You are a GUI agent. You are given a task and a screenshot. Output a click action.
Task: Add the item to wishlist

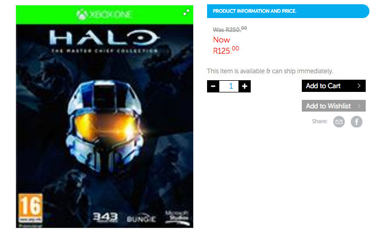(334, 106)
